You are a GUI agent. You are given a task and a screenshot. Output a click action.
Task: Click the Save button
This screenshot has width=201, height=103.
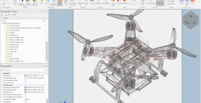click(x=182, y=3)
